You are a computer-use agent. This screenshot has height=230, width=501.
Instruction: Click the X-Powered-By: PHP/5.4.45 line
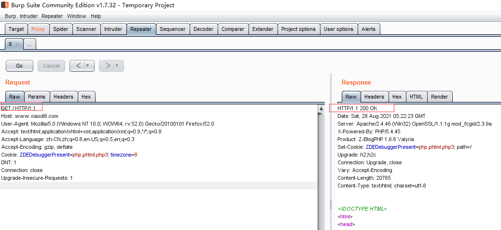[x=369, y=131]
